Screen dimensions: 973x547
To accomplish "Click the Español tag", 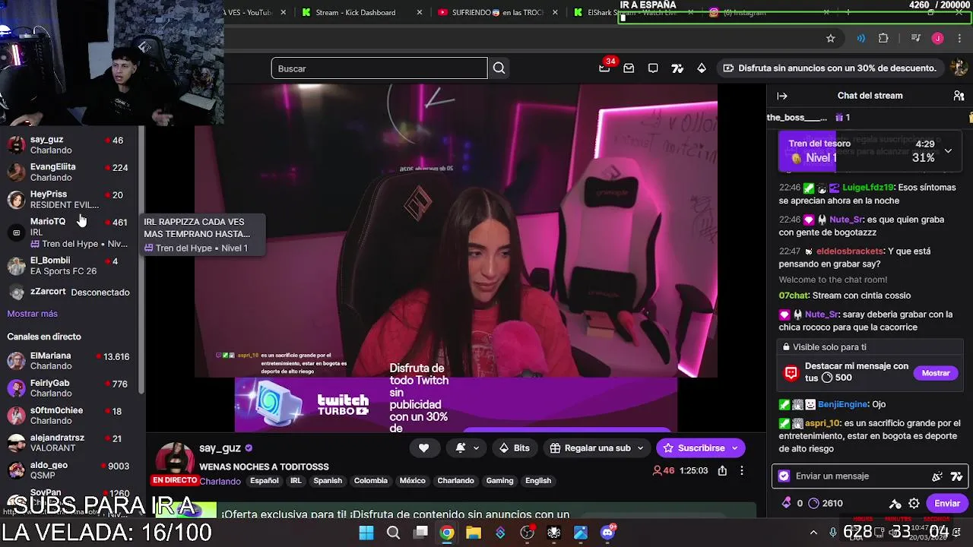I will tap(265, 481).
